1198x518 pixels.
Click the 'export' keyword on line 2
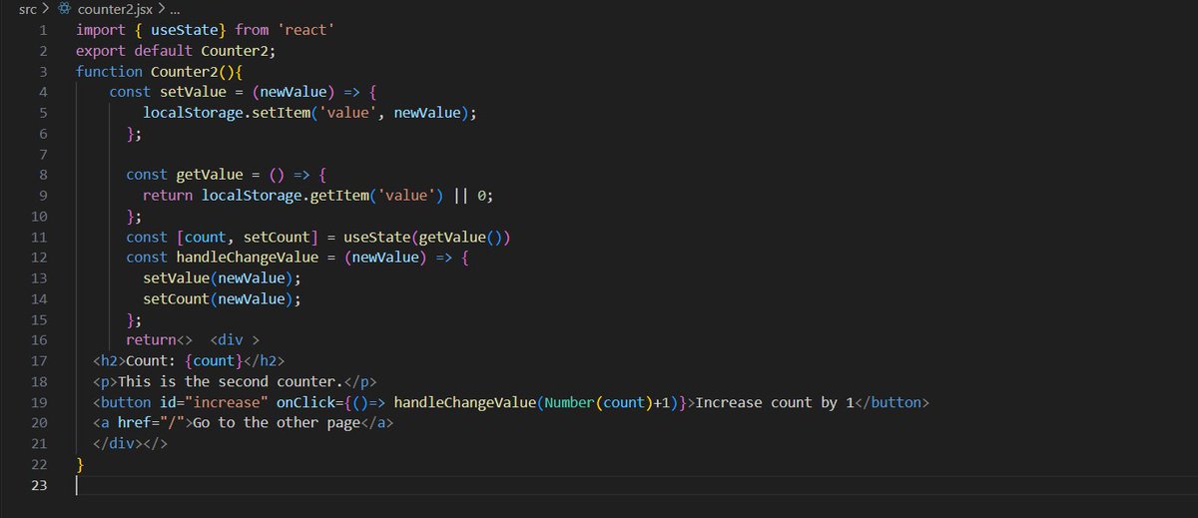(101, 50)
